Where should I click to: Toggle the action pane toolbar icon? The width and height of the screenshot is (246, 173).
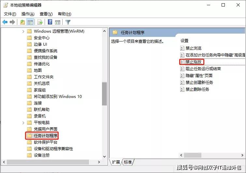58,22
